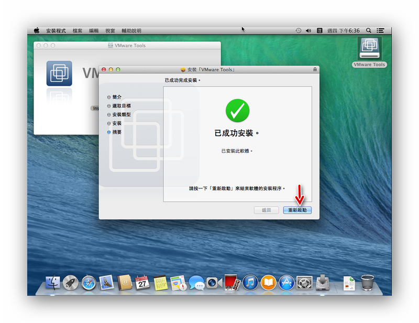Viewport: 419px width, 323px height.
Task: Open Maps from the Dock
Action: point(178,283)
